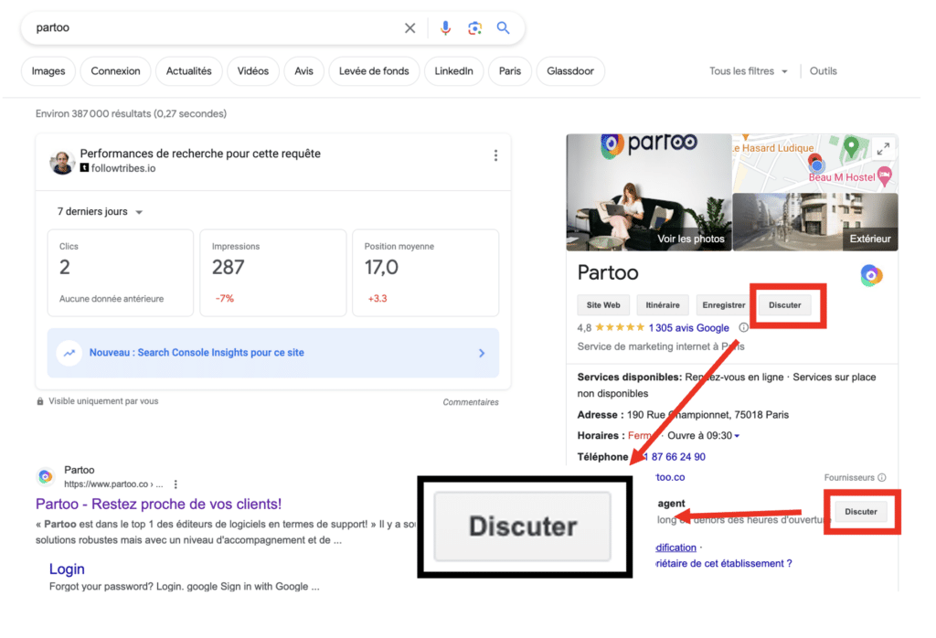Viewport: 936px width, 638px height.
Task: Select the Avis filter chip
Action: (x=303, y=71)
